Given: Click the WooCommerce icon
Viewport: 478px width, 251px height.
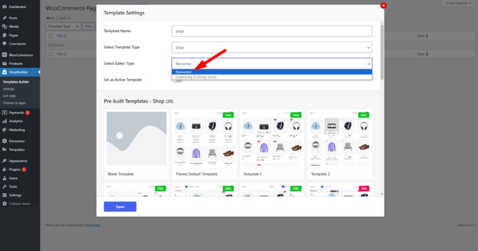Looking at the screenshot, I should point(5,55).
